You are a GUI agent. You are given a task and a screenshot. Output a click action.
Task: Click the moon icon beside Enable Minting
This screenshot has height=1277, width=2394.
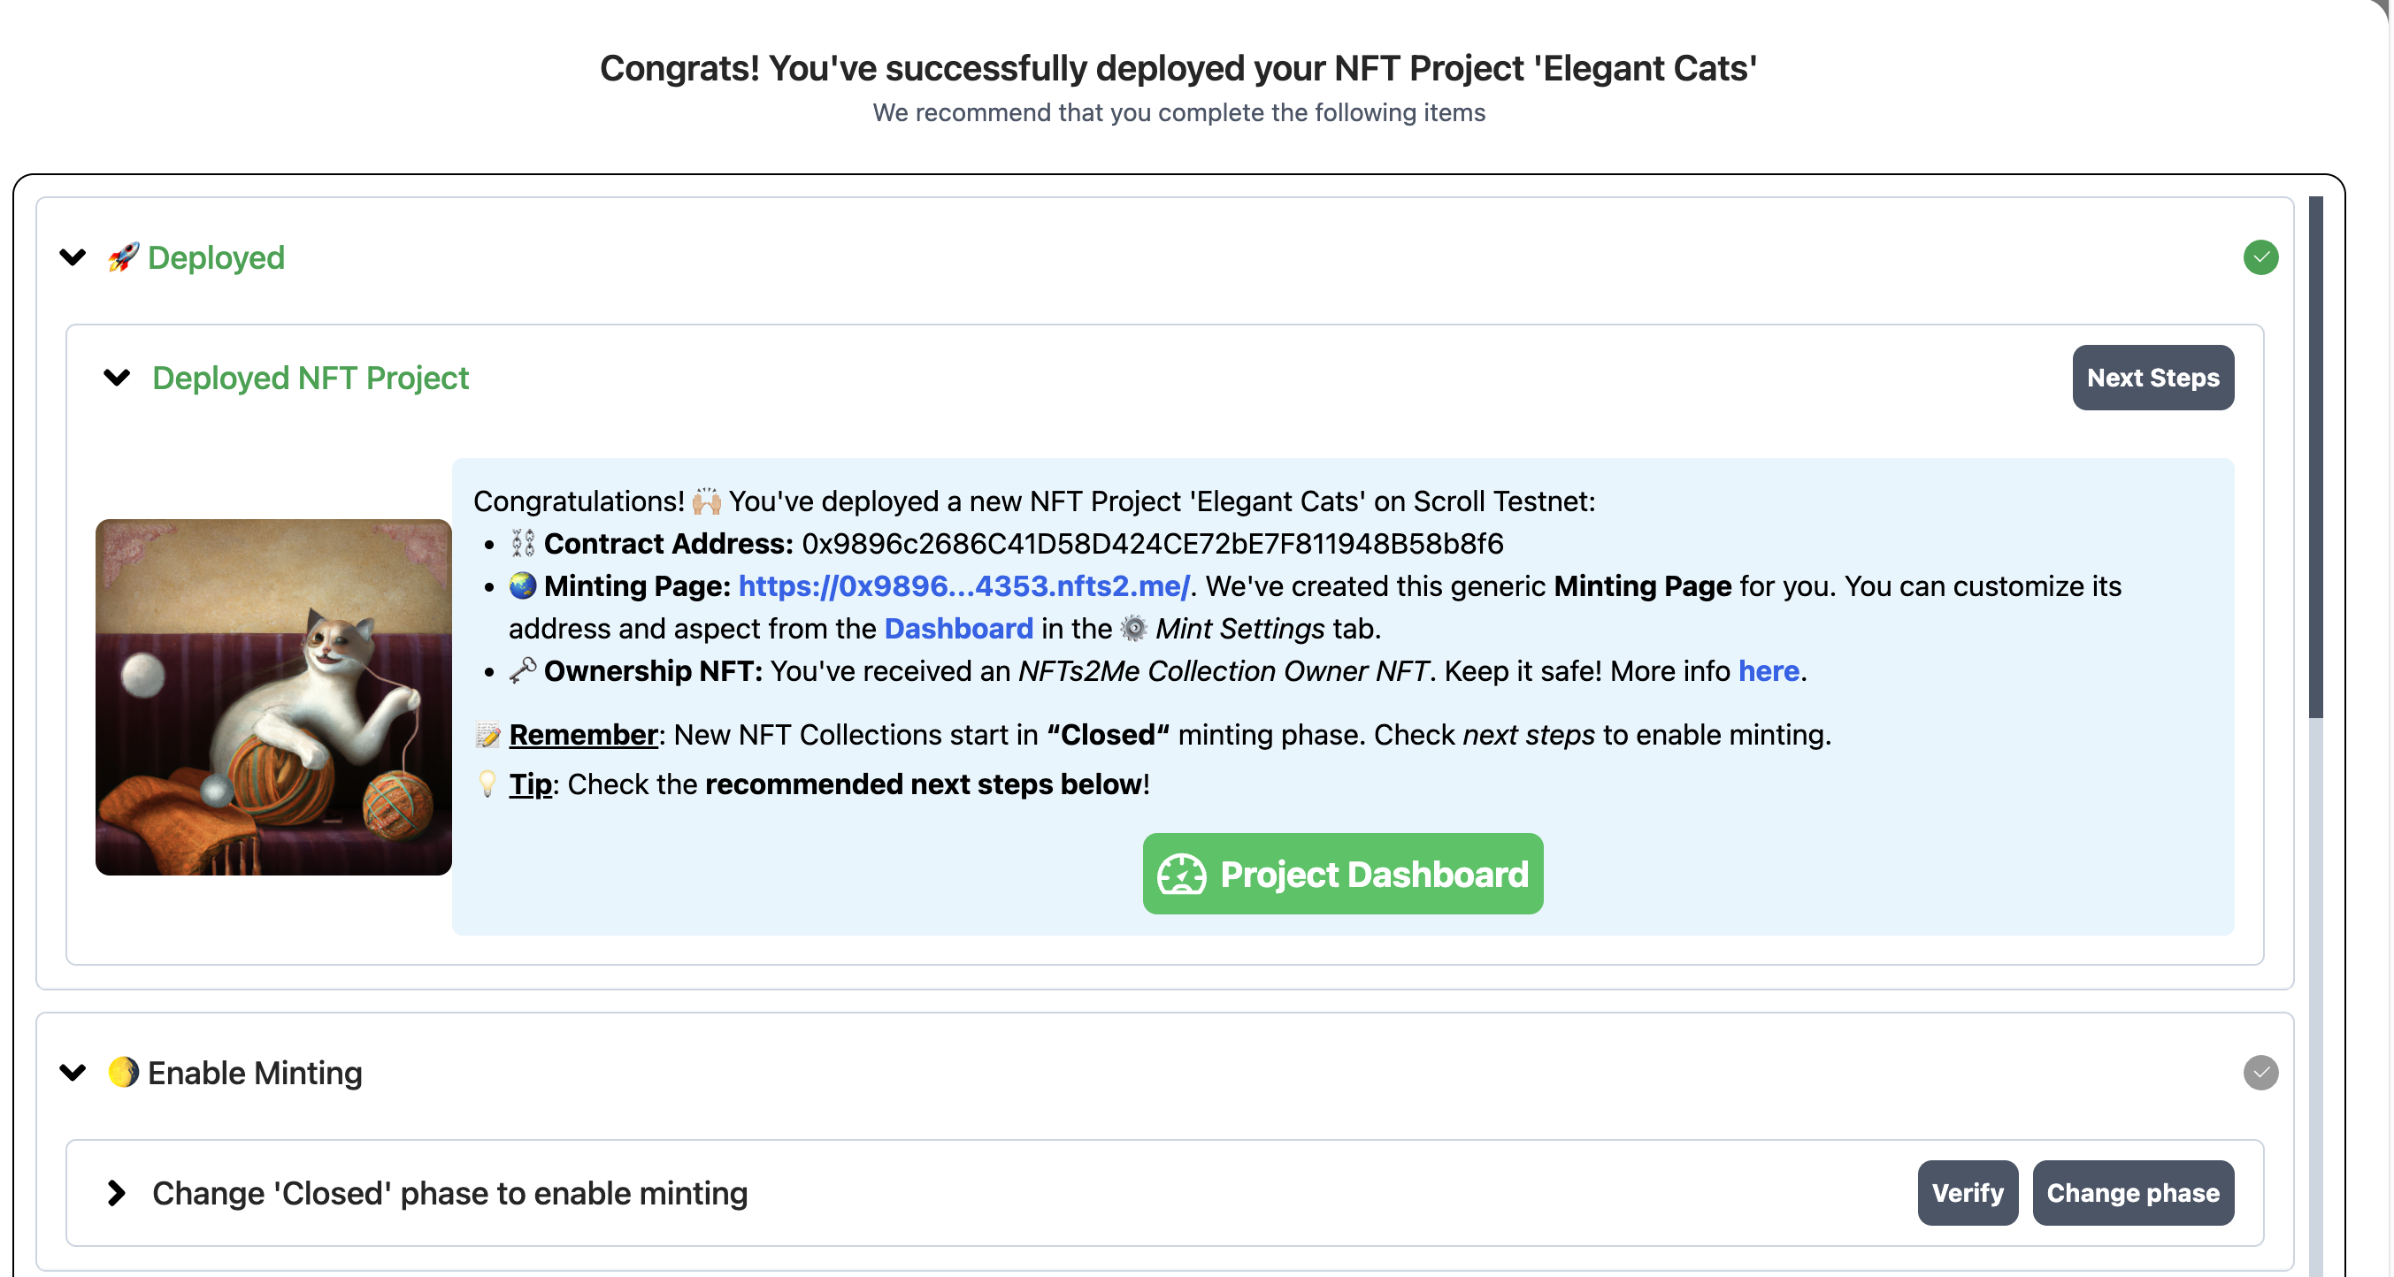(123, 1072)
